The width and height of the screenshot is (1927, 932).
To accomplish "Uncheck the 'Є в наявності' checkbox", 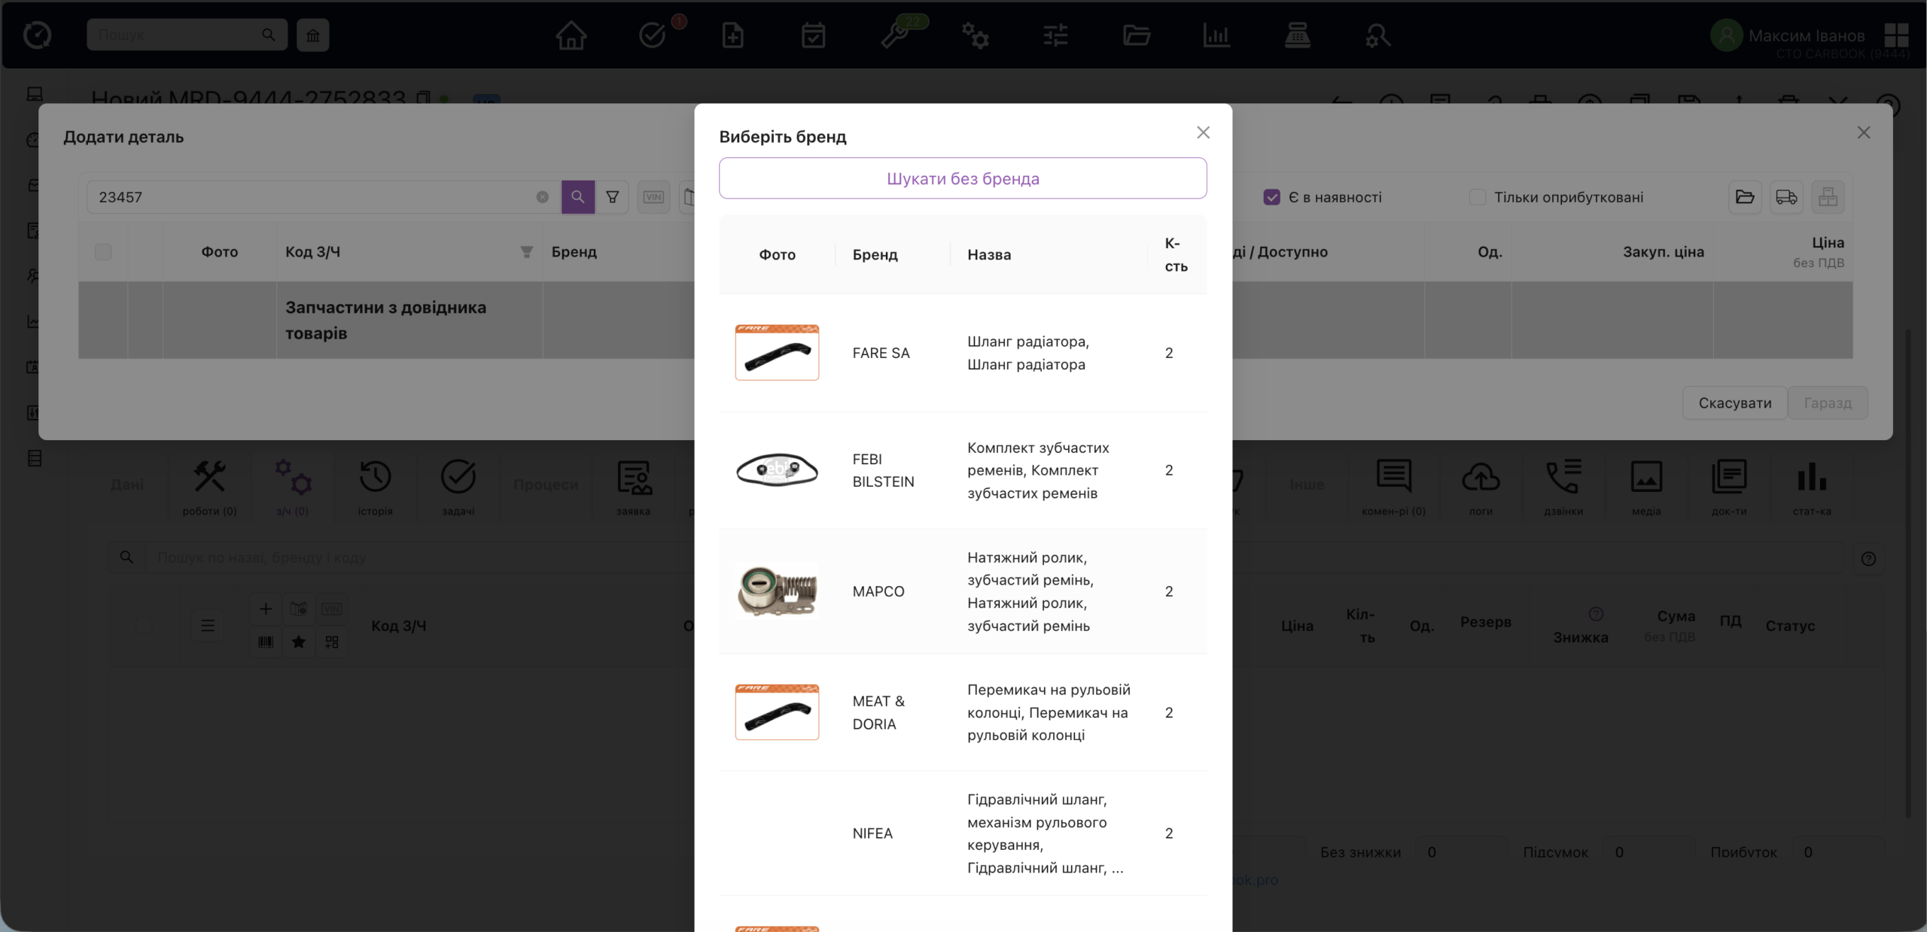I will click(1272, 197).
